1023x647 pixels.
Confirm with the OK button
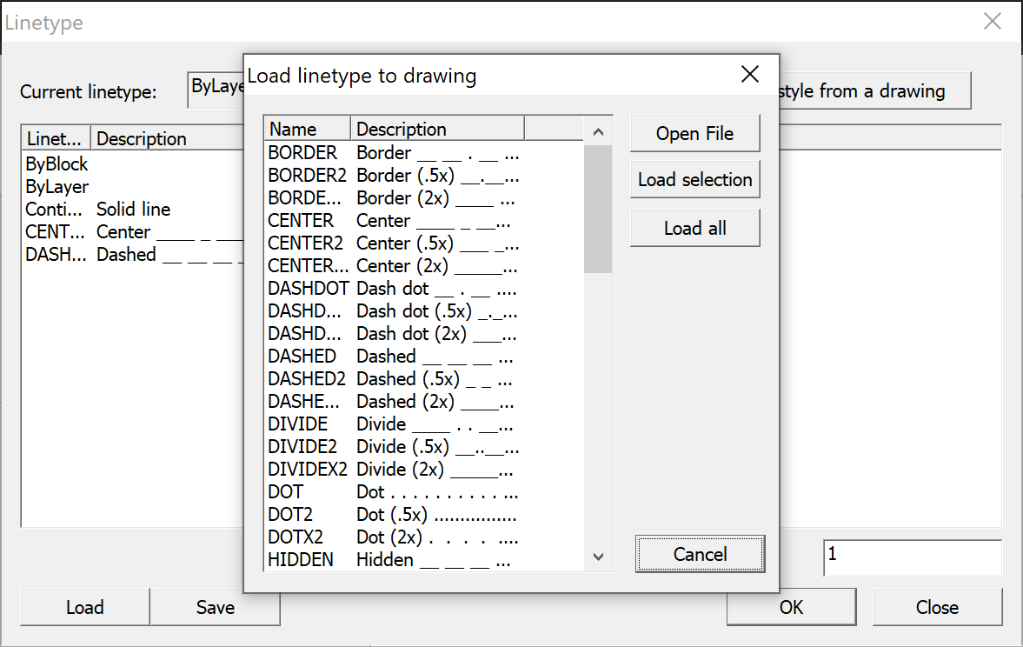pyautogui.click(x=790, y=607)
